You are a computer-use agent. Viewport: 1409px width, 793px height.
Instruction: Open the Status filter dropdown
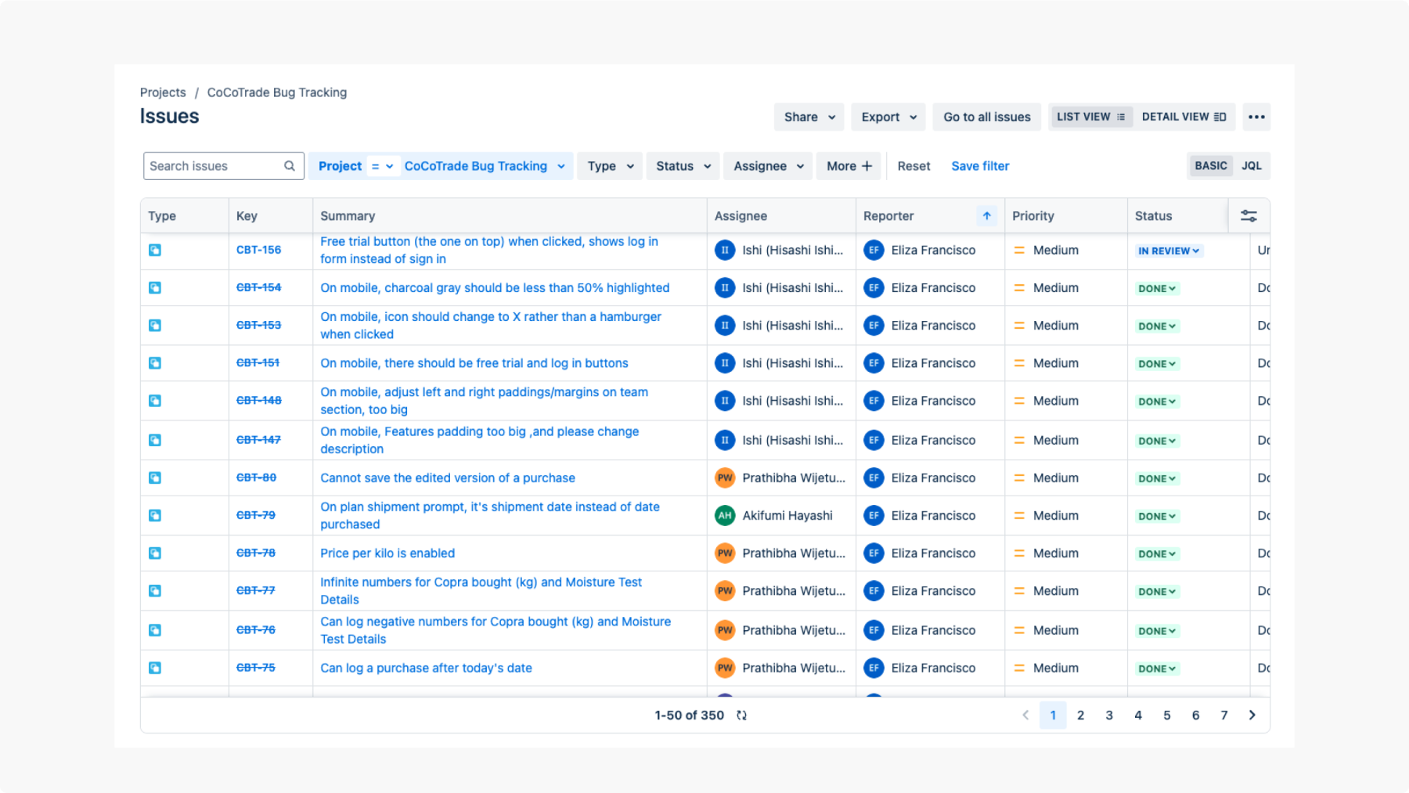point(683,166)
